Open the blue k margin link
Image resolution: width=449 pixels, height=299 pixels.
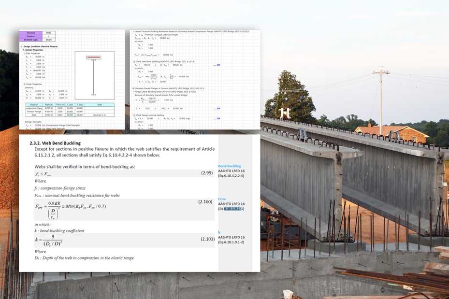[219, 232]
